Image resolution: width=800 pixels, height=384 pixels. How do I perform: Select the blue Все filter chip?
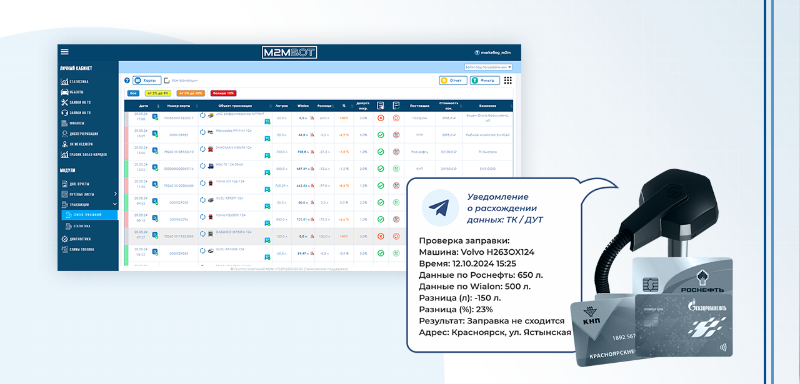[x=133, y=93]
